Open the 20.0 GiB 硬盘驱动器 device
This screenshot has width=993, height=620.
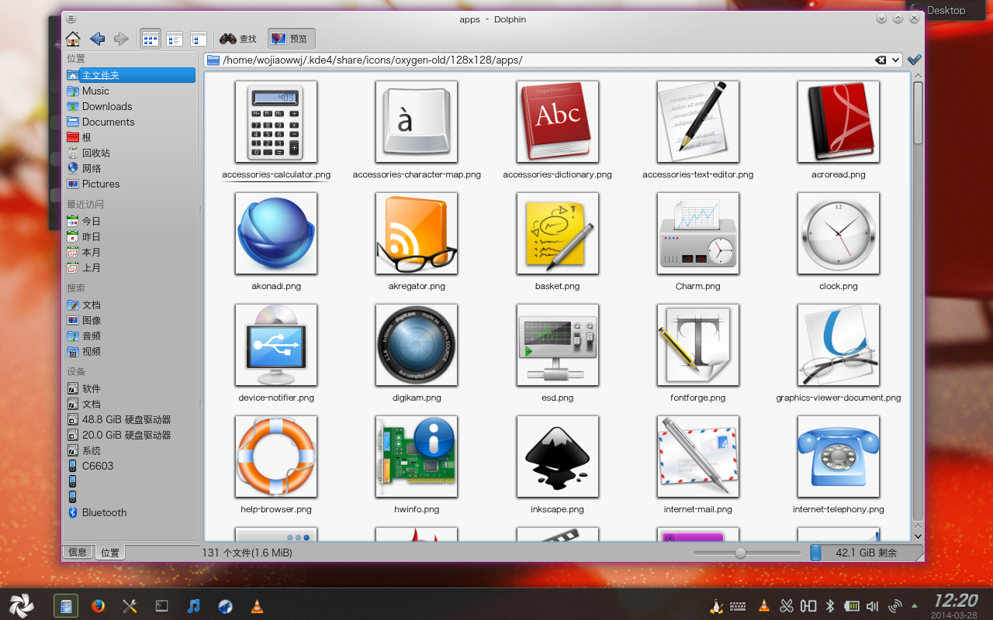point(130,435)
